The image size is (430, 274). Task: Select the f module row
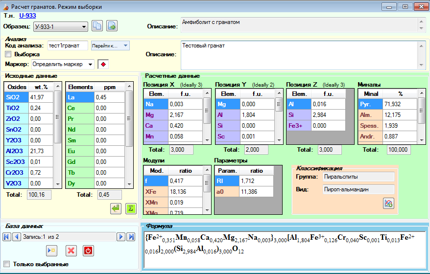(173, 181)
